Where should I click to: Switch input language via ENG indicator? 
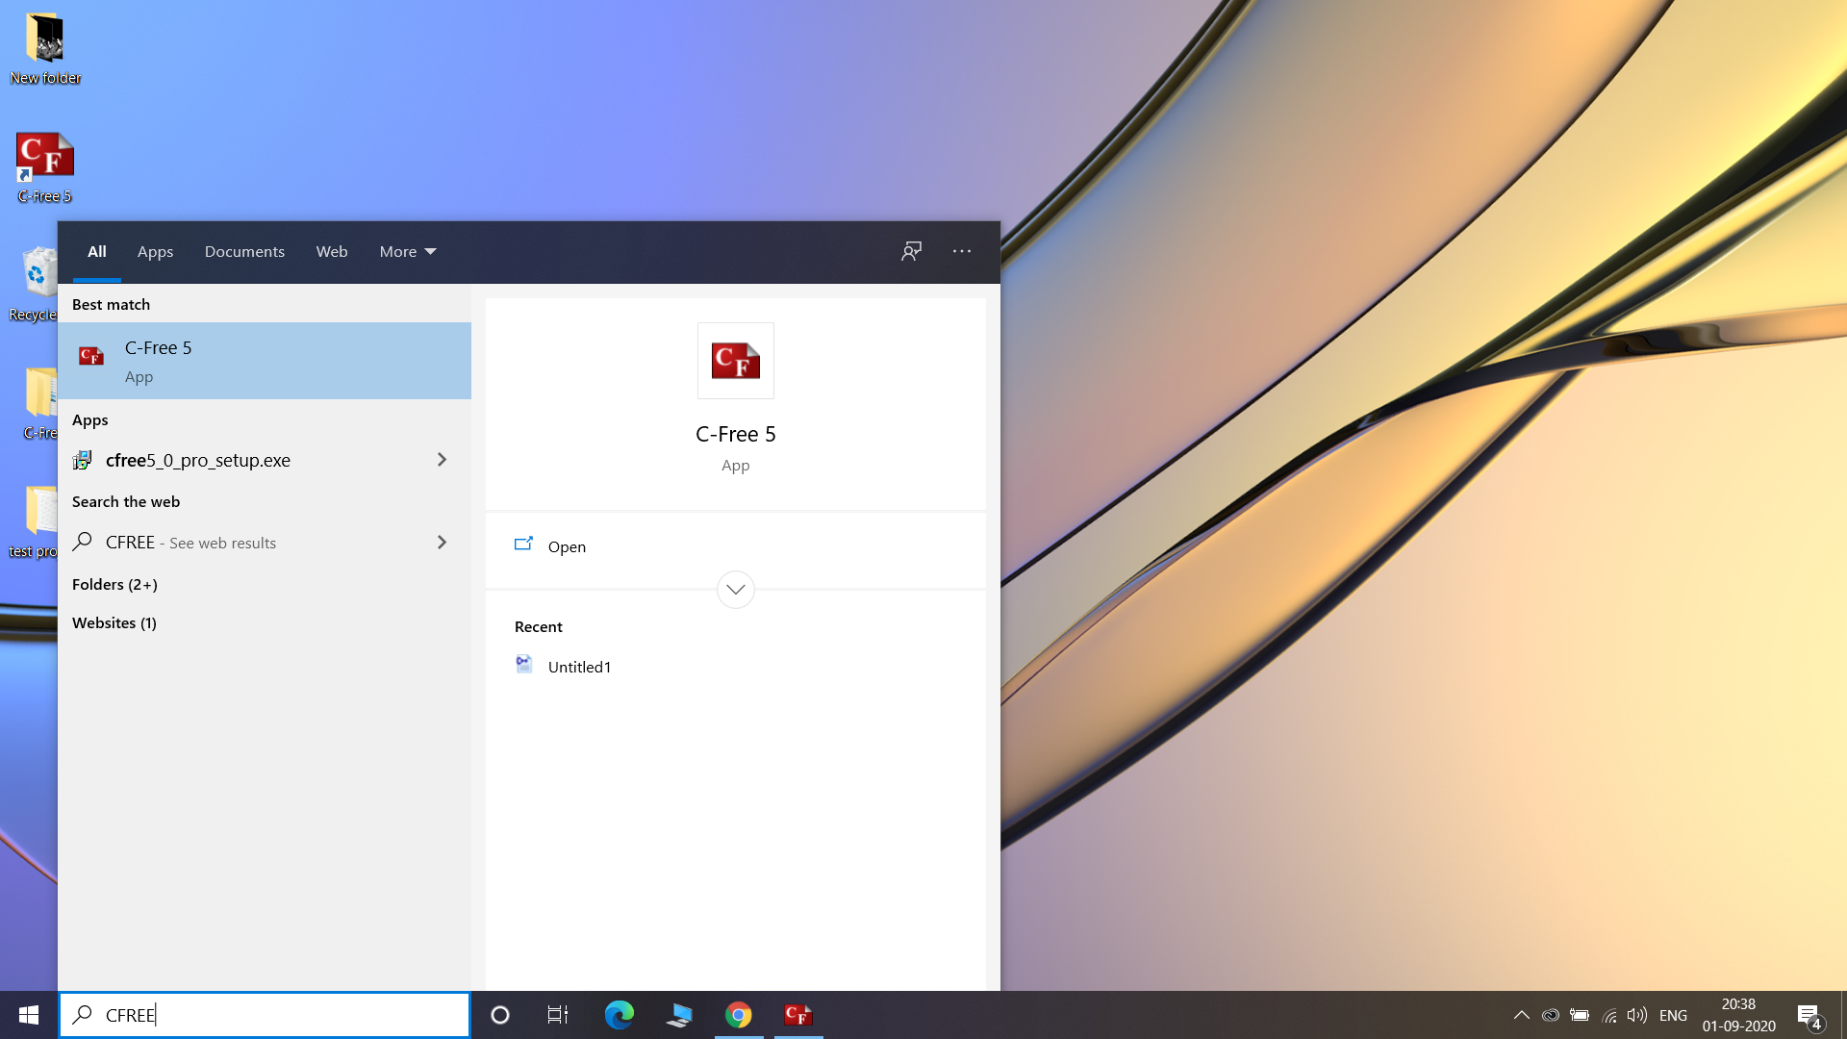click(x=1674, y=1015)
